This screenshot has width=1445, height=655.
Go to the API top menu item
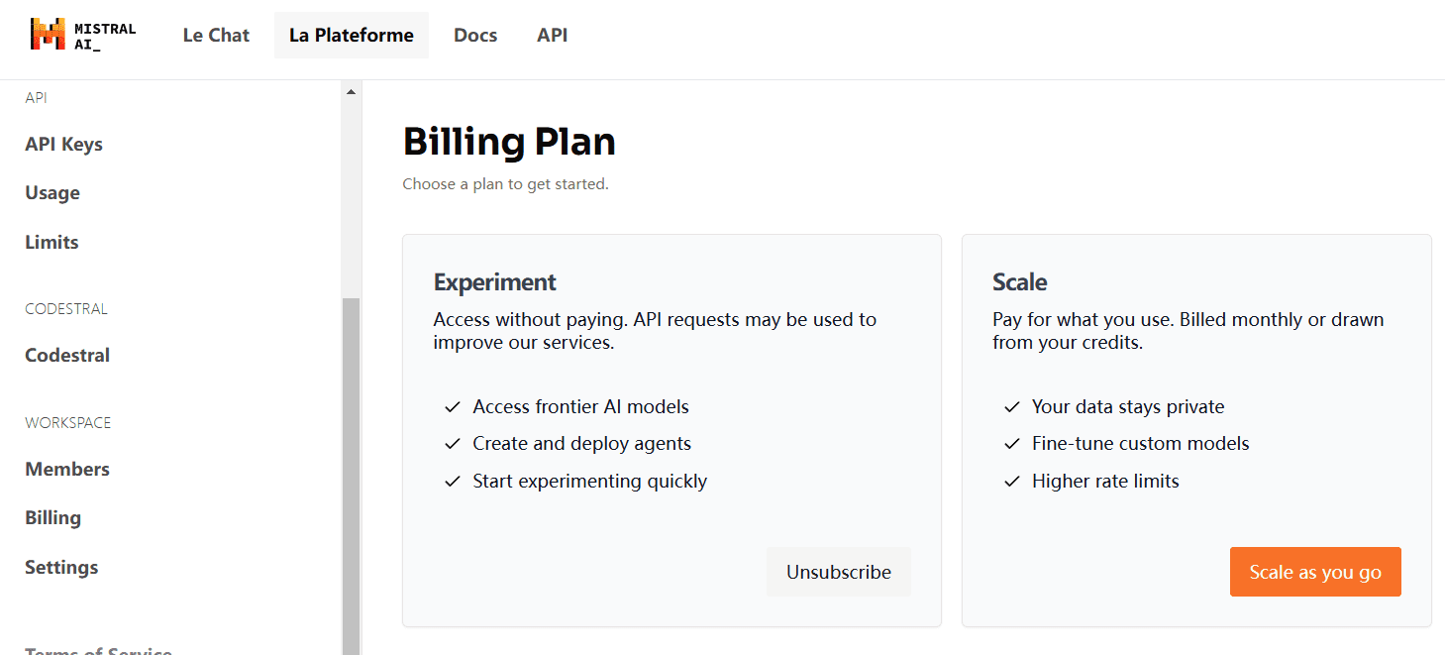tap(553, 36)
